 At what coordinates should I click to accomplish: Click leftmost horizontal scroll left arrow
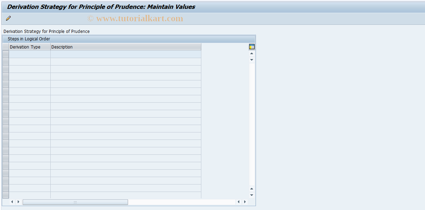pos(12,202)
